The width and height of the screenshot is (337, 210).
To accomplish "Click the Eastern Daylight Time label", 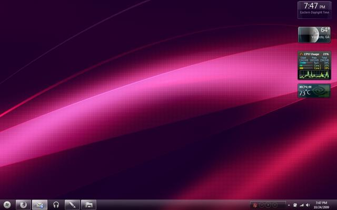I will 314,13.
